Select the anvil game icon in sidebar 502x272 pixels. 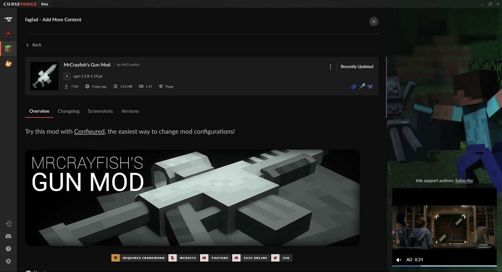pos(8,19)
